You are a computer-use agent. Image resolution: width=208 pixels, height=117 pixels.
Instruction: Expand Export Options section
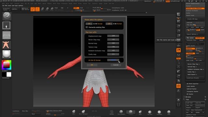click(195, 34)
